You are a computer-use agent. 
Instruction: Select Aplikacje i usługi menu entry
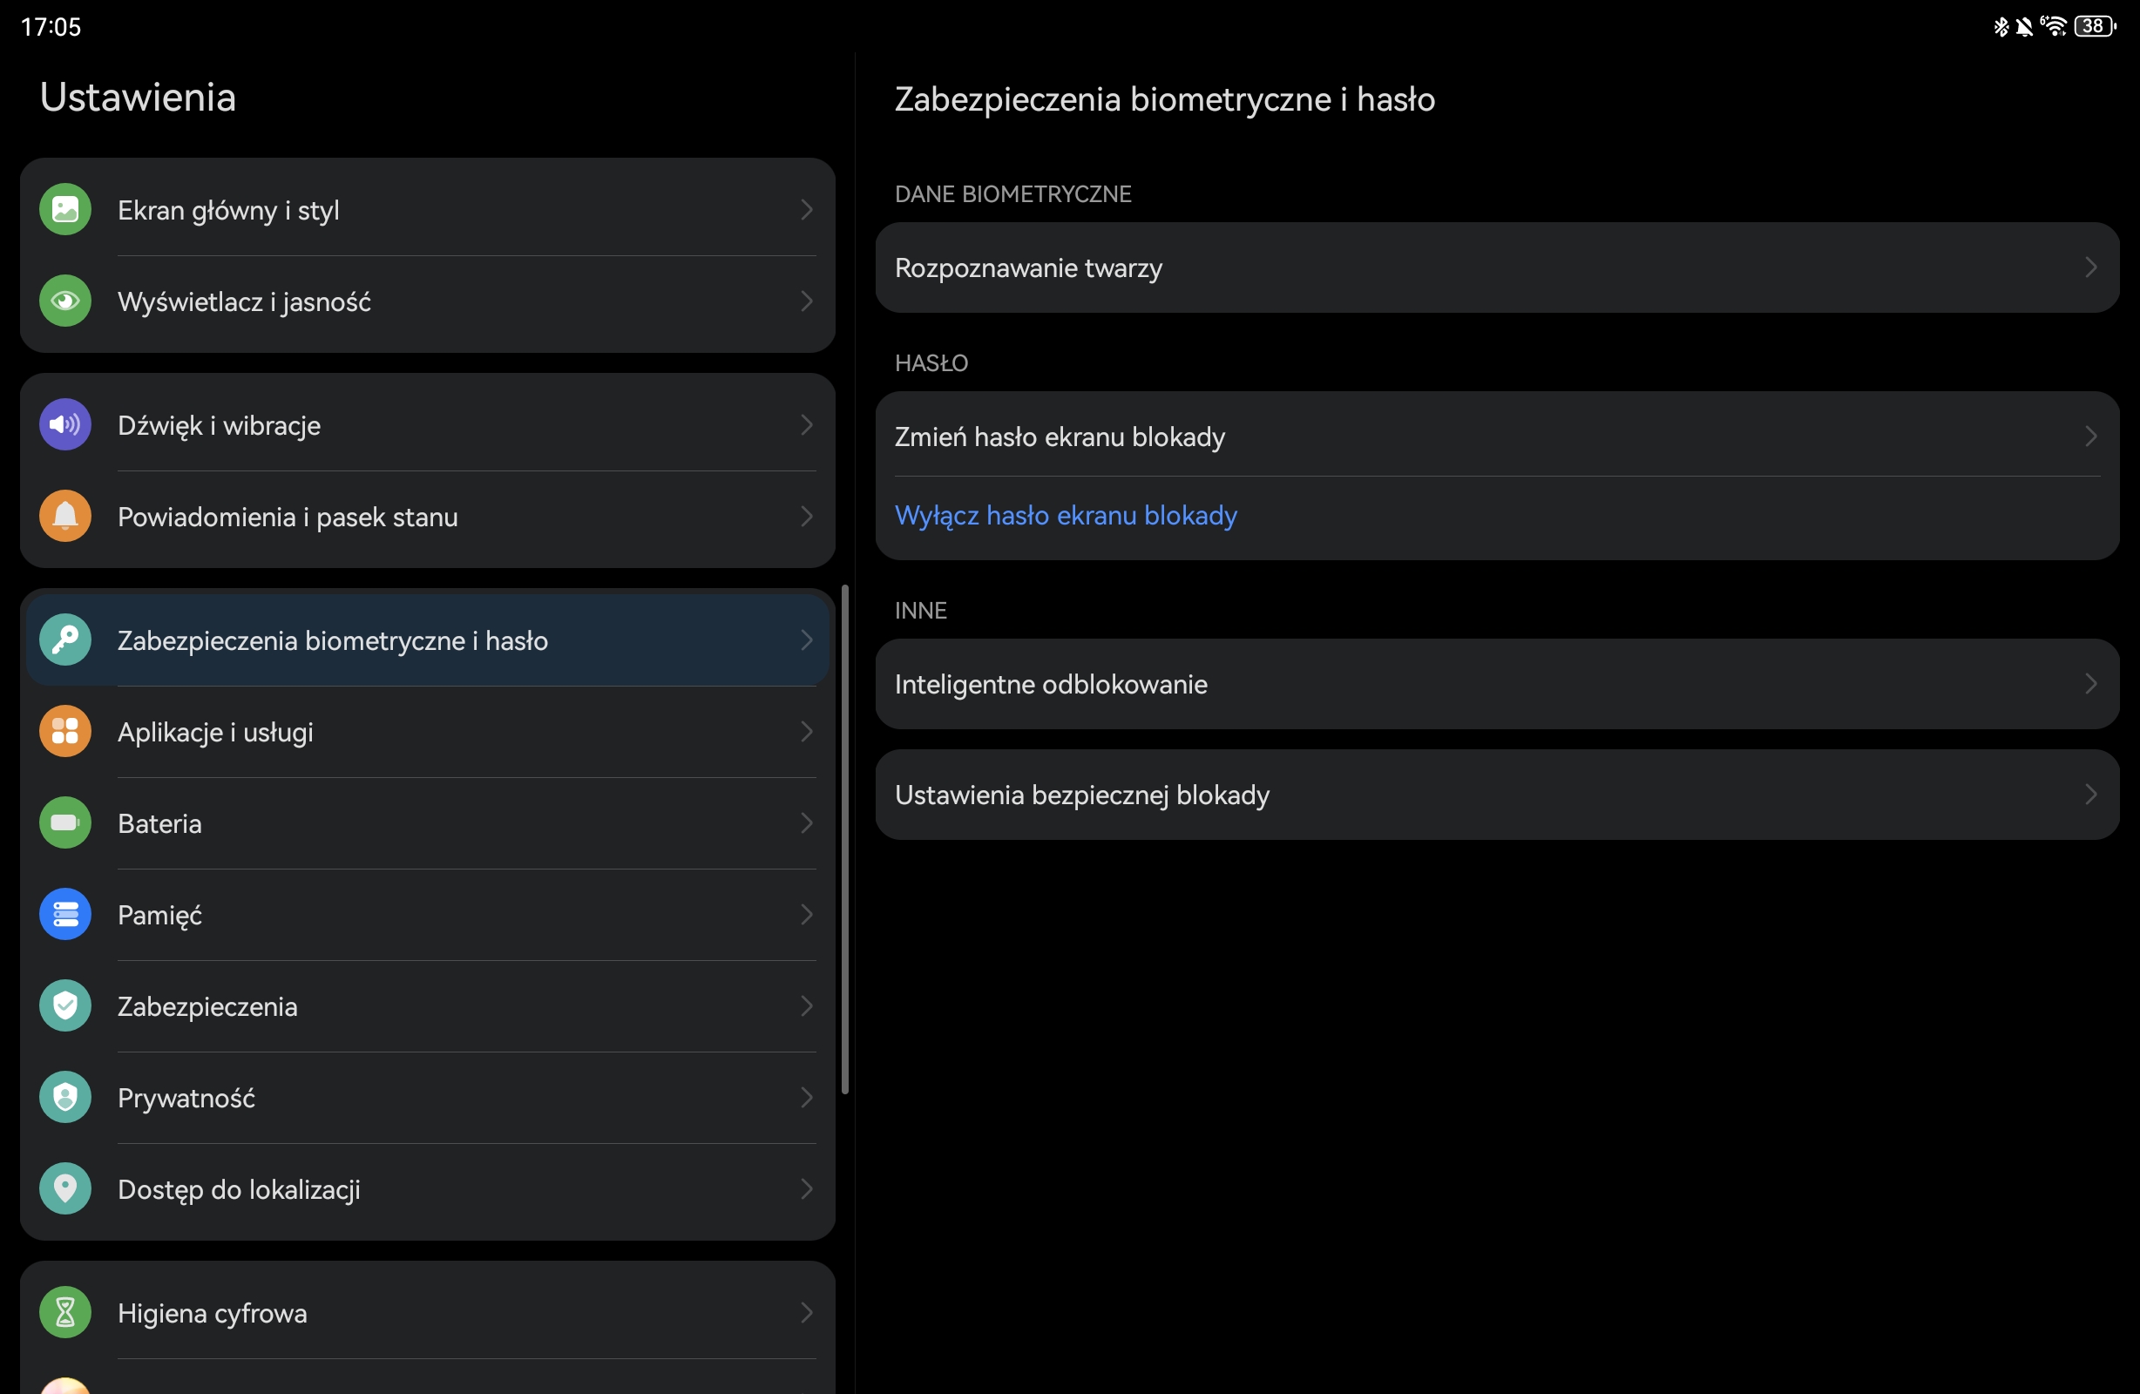tap(427, 731)
